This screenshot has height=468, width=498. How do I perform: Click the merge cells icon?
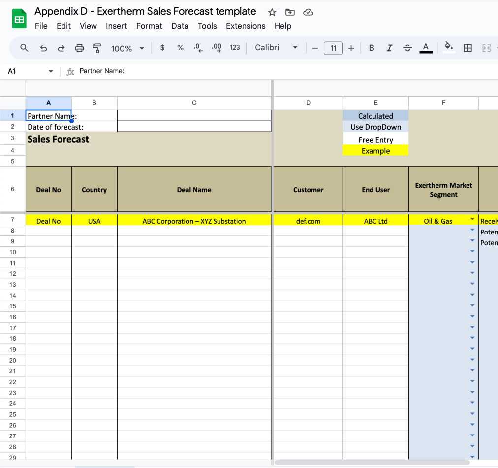pos(486,48)
